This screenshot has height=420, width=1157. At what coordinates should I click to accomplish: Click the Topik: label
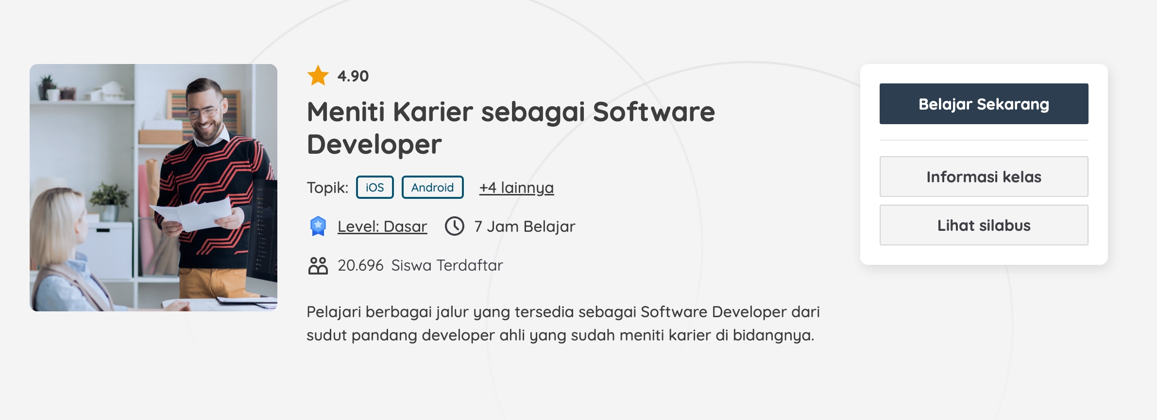[327, 187]
